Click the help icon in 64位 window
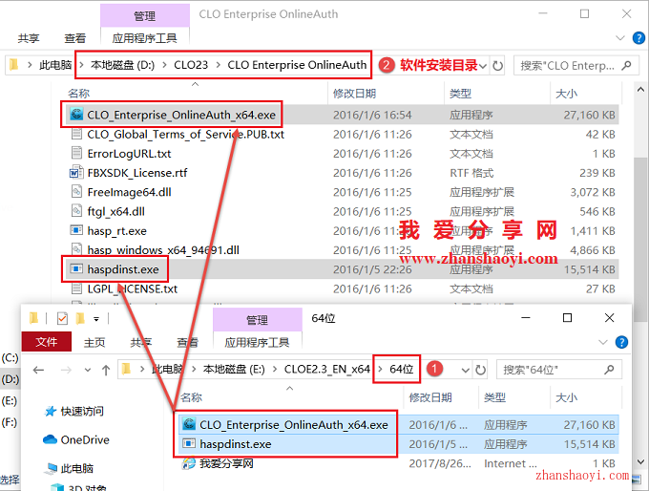This screenshot has height=491, width=649. pos(621,342)
